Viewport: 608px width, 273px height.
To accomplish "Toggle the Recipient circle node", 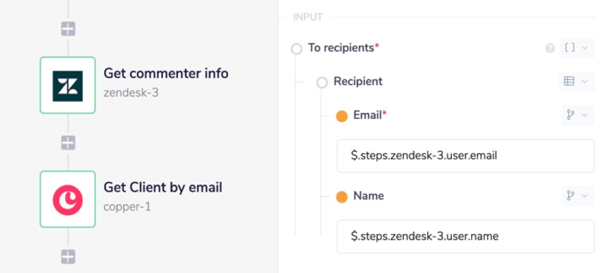I will (322, 82).
